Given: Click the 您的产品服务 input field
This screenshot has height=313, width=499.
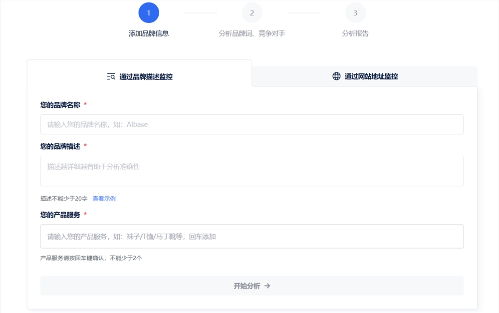Looking at the screenshot, I should point(251,236).
